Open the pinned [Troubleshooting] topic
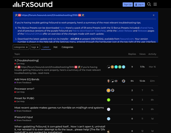This screenshot has height=133, width=171. pyautogui.click(x=28, y=60)
